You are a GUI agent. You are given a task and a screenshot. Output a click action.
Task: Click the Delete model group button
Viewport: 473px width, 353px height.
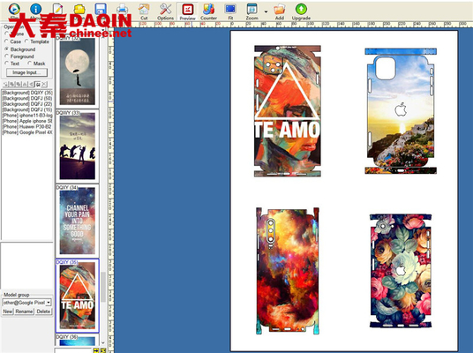click(x=43, y=312)
